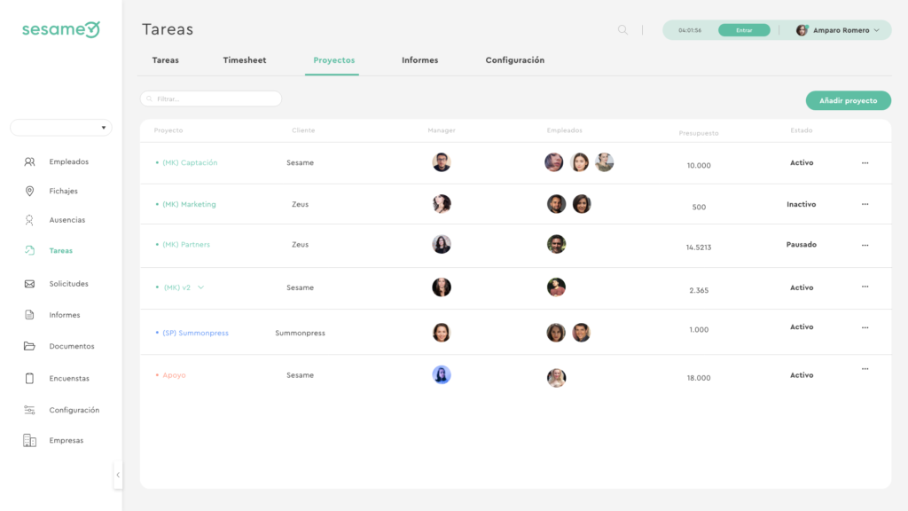The height and width of the screenshot is (511, 908).
Task: Click the Ausencias sidebar icon
Action: (29, 220)
